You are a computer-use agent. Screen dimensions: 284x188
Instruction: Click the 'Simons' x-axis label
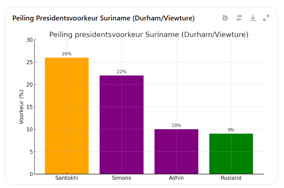[121, 178]
